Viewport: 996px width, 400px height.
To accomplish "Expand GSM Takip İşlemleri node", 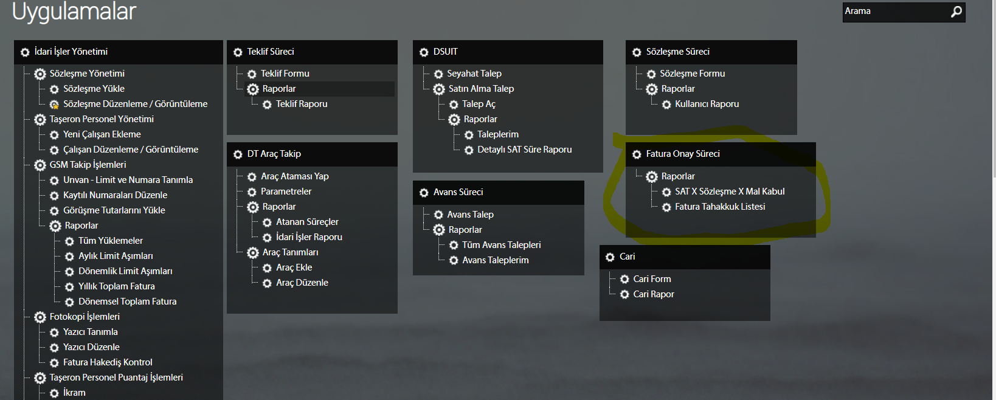I will [40, 165].
